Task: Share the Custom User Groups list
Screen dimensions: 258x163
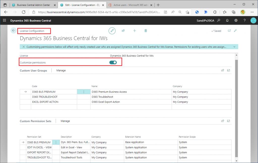Action: click(x=223, y=70)
